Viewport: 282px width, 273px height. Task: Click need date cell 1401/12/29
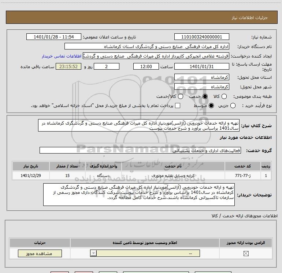tap(31, 176)
